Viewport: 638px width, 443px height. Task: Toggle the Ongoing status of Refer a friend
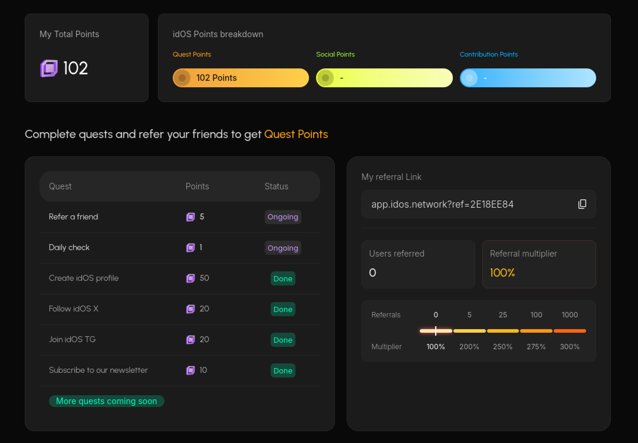282,217
